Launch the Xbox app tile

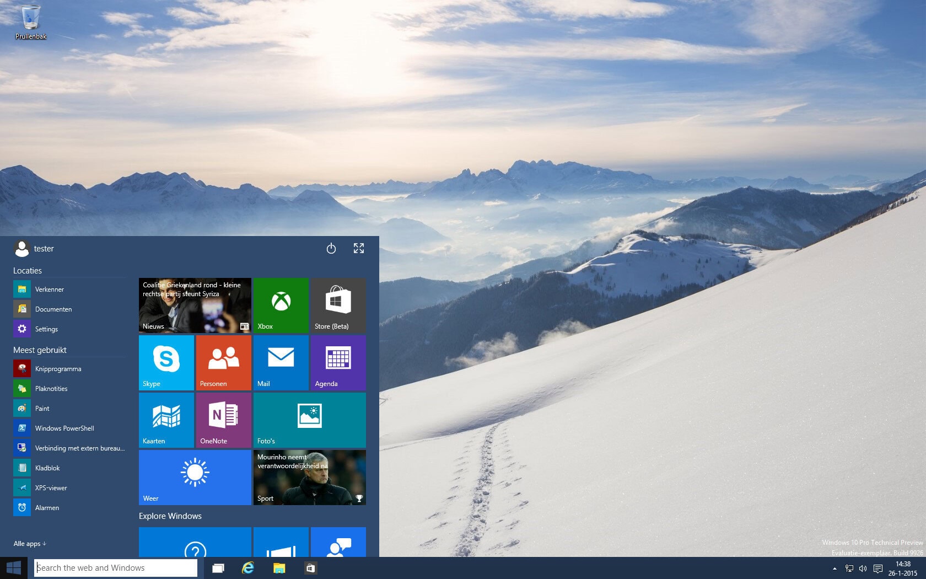tap(281, 305)
